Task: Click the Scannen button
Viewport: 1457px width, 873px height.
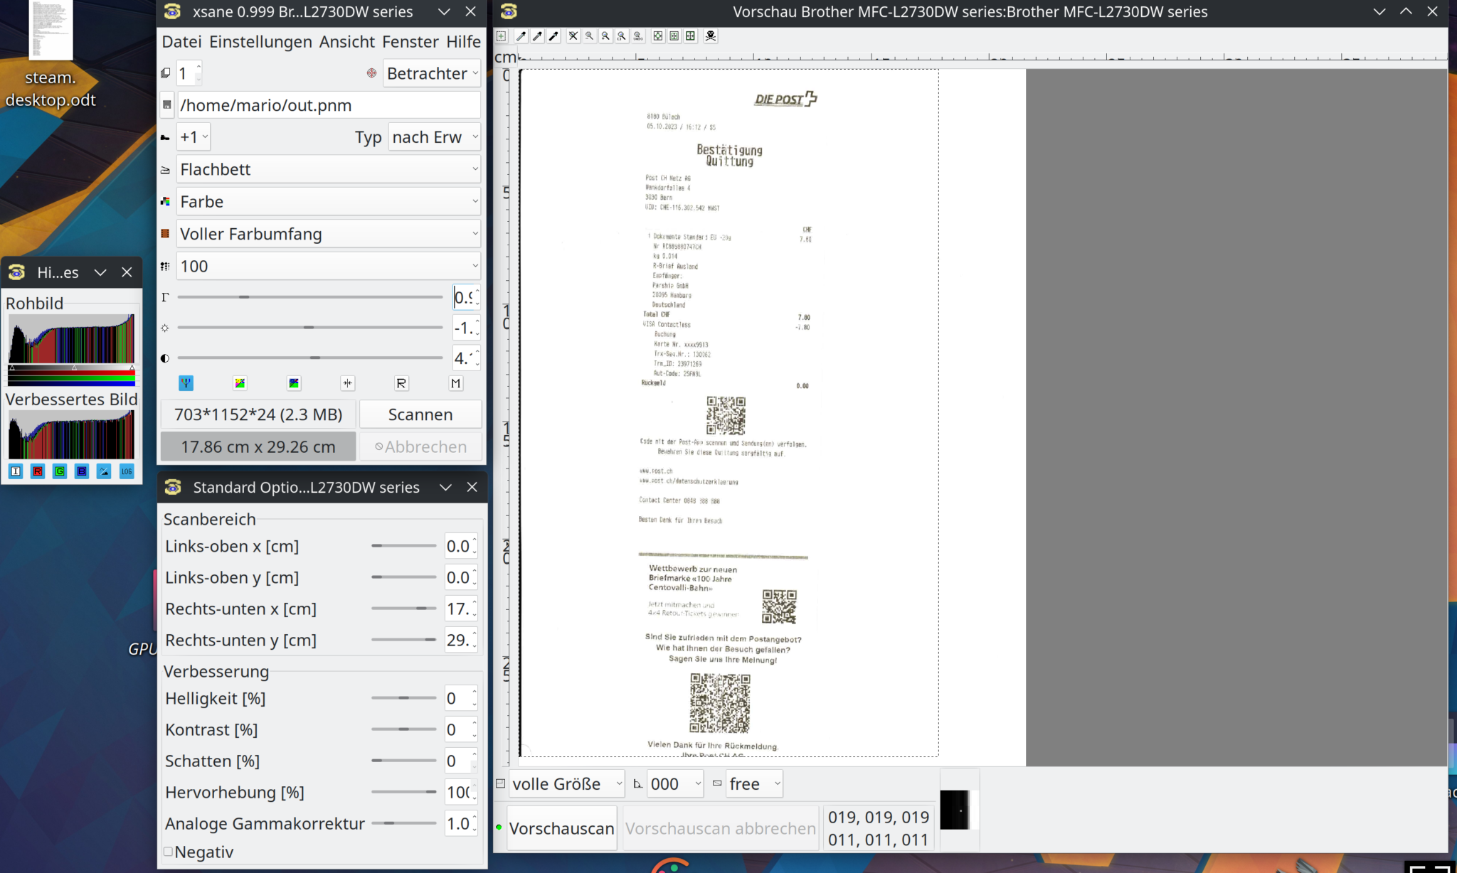Action: coord(420,414)
